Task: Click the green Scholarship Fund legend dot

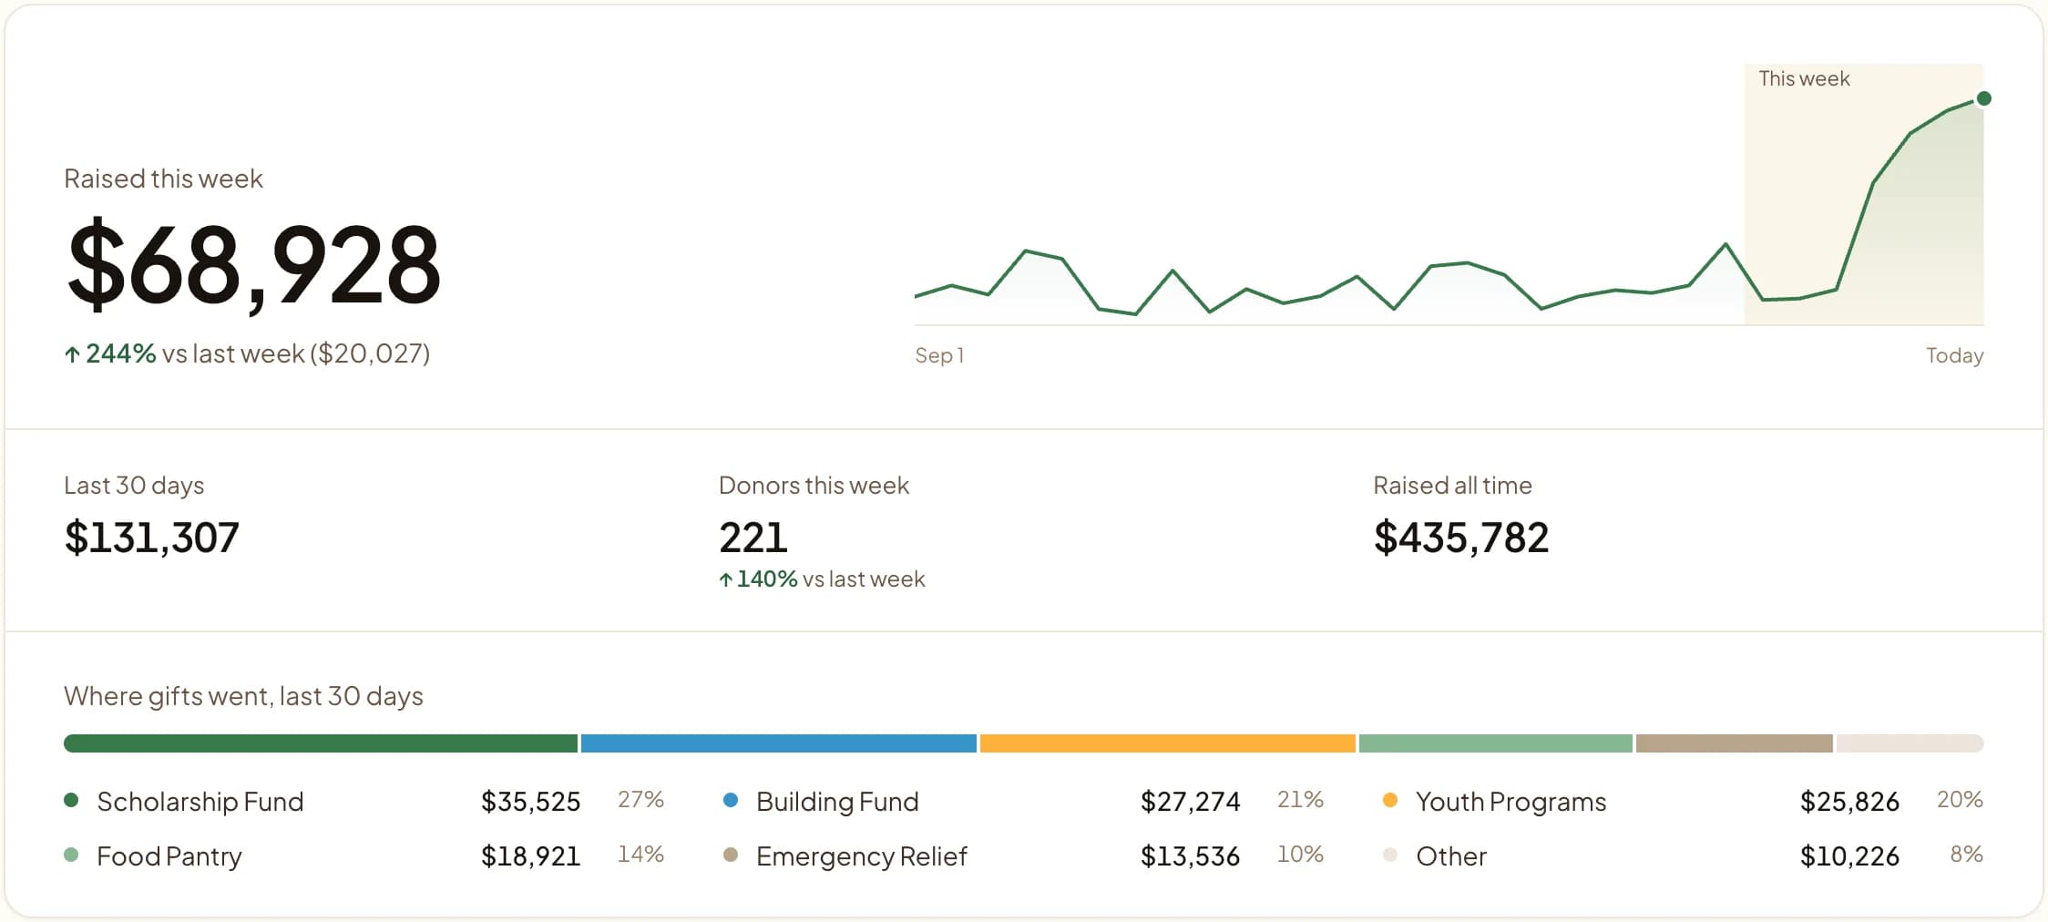Action: click(71, 800)
